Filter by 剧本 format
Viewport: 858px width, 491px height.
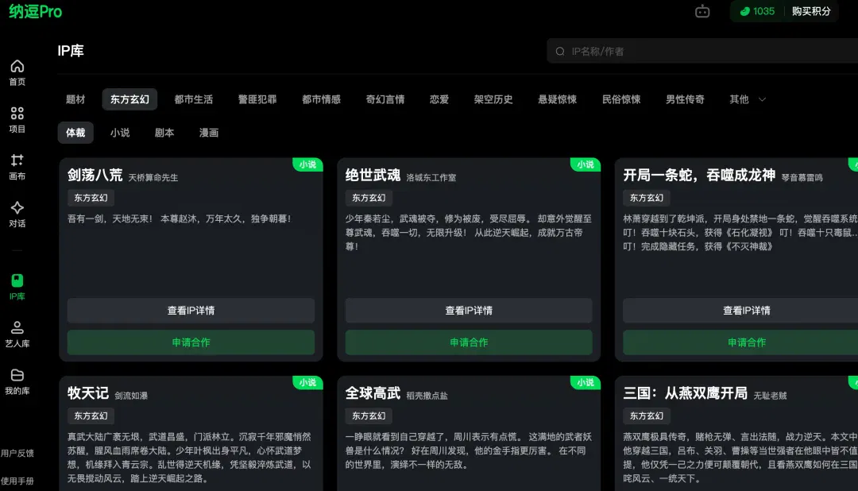164,133
